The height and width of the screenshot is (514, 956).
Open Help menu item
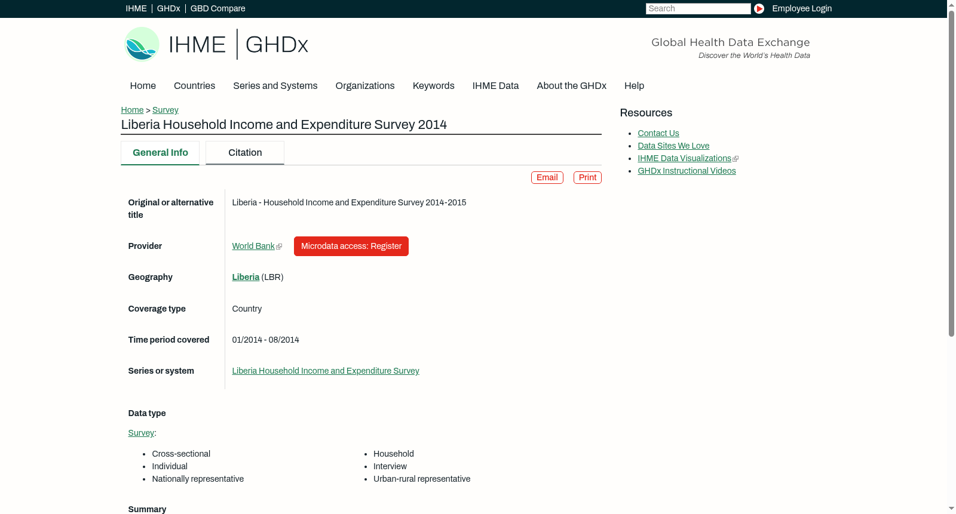coord(634,86)
